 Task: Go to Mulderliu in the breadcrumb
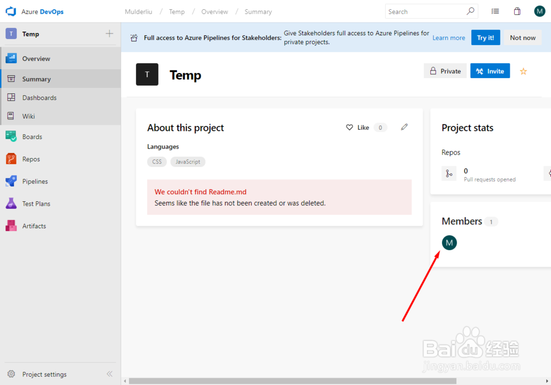point(138,11)
